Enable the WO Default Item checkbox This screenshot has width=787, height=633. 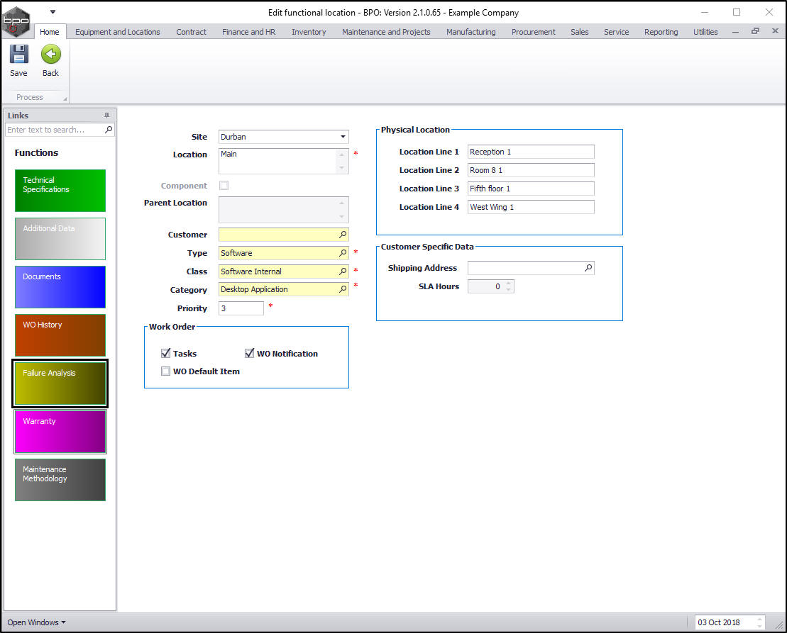click(166, 371)
